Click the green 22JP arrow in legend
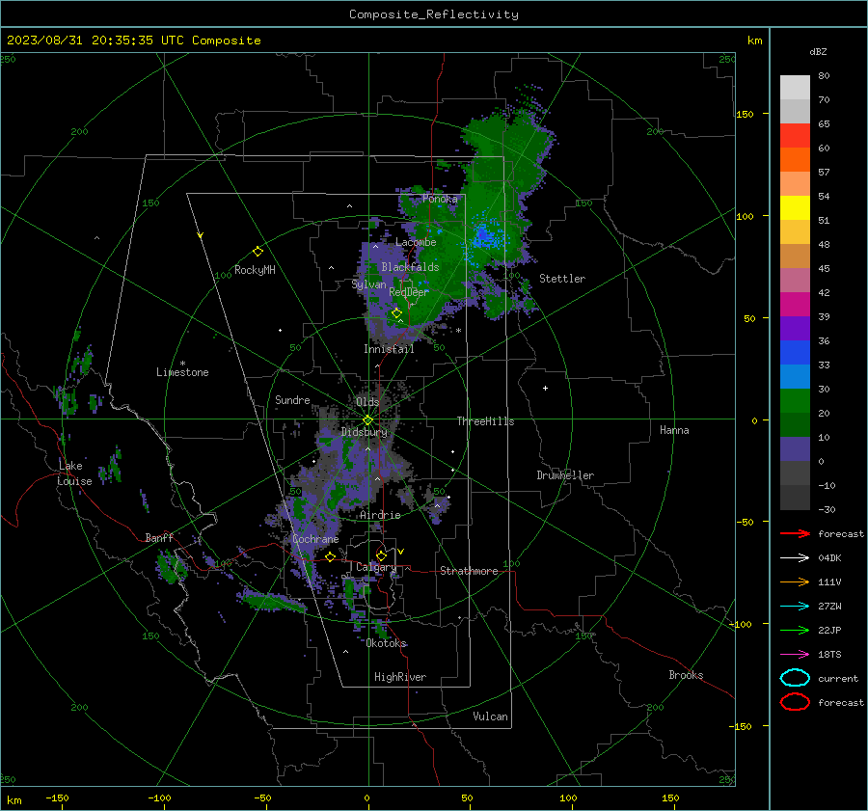The image size is (868, 811). click(795, 630)
